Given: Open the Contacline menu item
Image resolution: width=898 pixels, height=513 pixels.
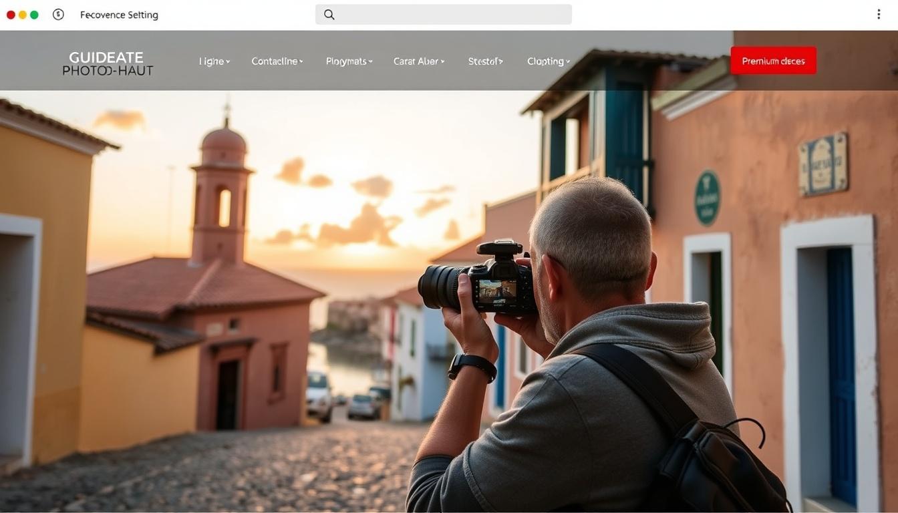Looking at the screenshot, I should [274, 61].
